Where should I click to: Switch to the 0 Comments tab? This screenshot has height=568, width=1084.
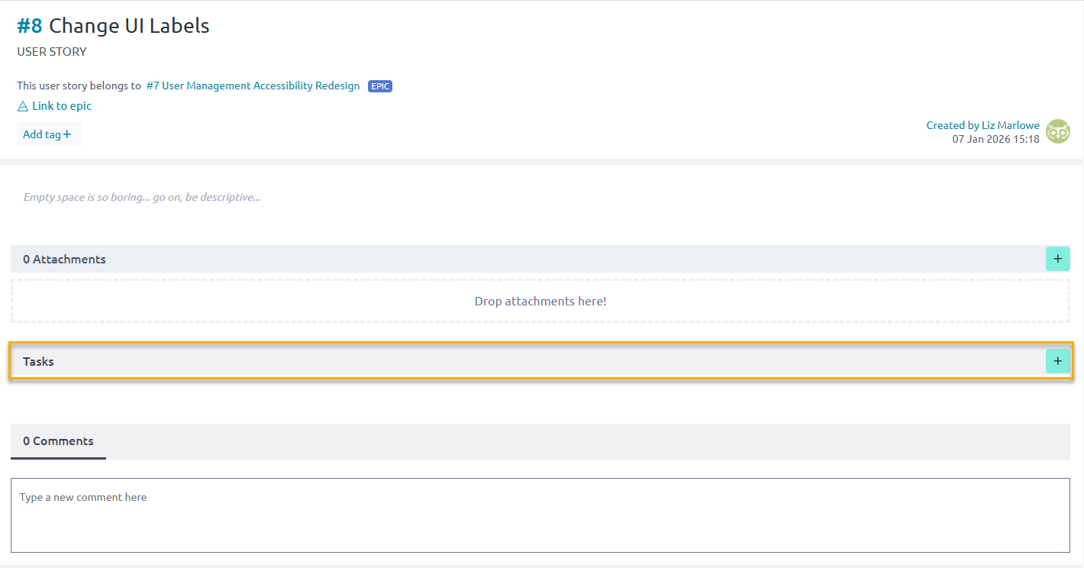58,441
